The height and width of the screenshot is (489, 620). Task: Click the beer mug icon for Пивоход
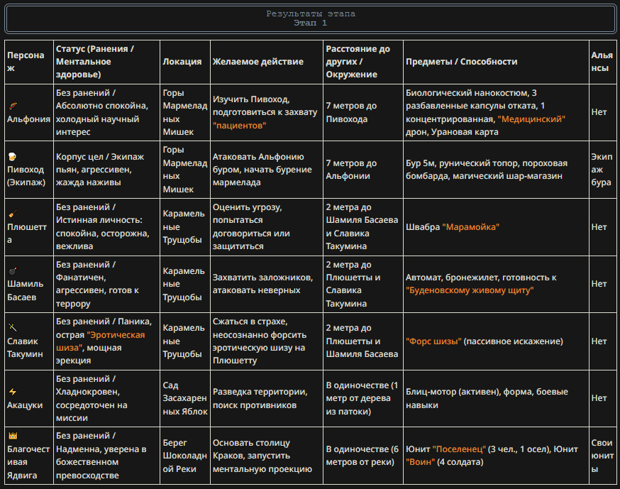[x=12, y=156]
